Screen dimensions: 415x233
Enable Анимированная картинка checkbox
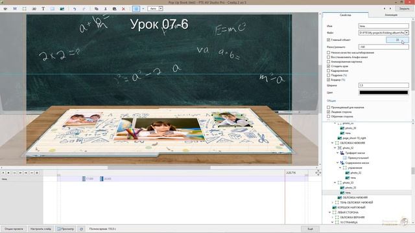329,61
